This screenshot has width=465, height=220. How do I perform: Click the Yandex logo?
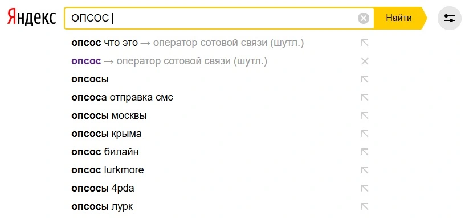pyautogui.click(x=32, y=18)
